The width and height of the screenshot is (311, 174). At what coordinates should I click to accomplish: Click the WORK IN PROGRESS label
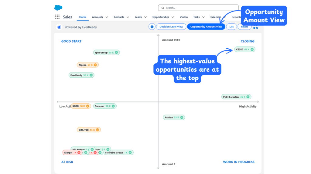click(239, 162)
